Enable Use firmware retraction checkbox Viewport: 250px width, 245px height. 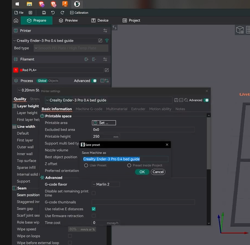pos(94,216)
